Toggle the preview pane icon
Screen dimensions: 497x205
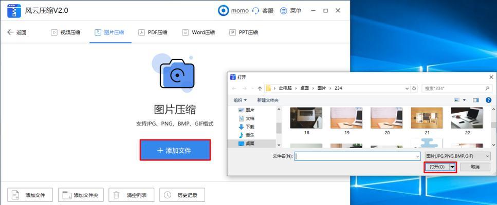tap(476, 100)
